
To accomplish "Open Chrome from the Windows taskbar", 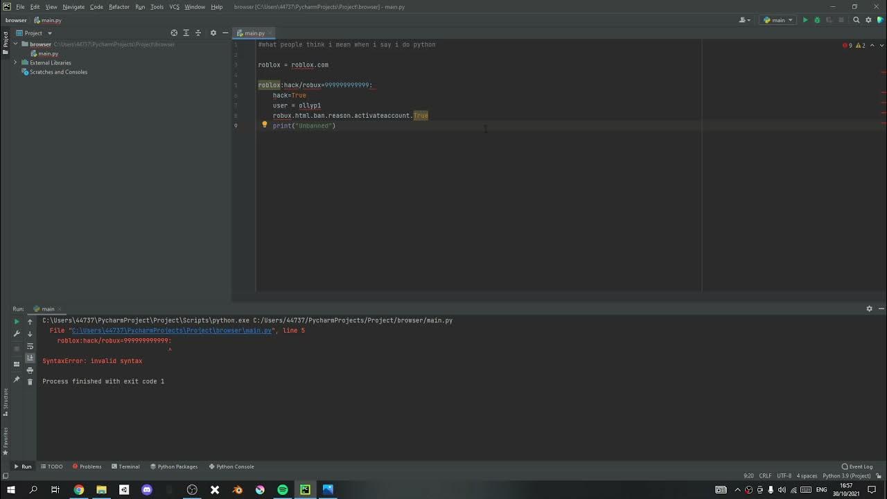I will point(79,489).
